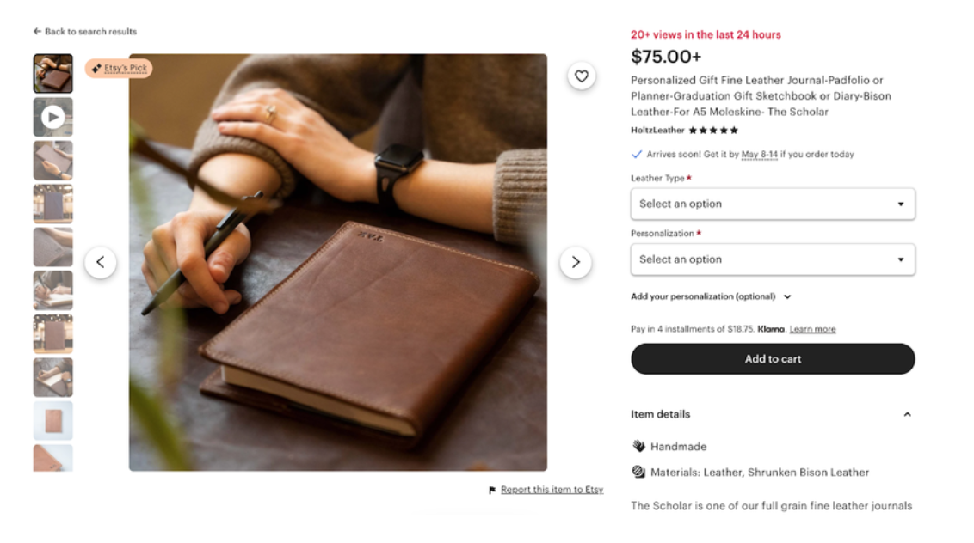Click the flag icon to report item

[492, 490]
